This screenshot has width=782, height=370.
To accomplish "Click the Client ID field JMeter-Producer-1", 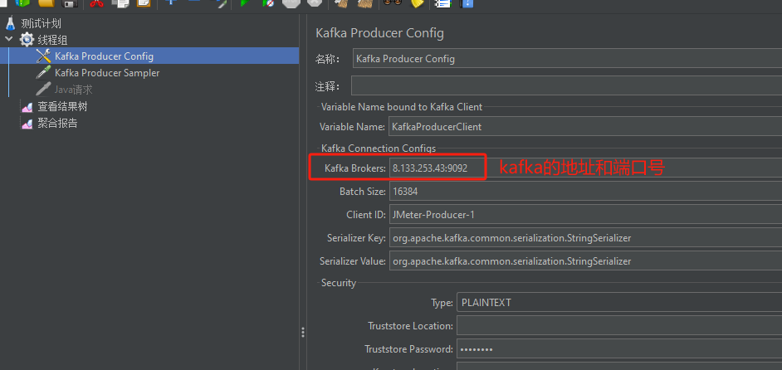I will coord(585,215).
